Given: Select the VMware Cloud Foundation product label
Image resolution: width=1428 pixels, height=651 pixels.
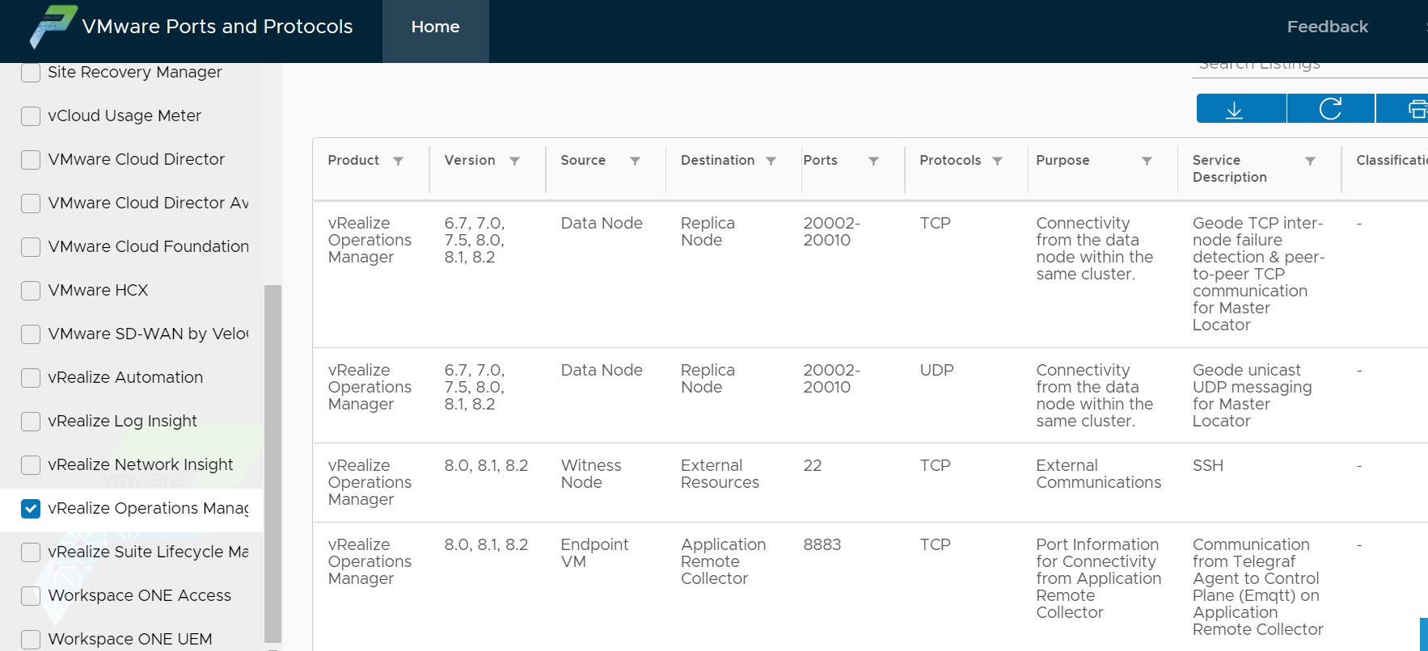Looking at the screenshot, I should 148,246.
